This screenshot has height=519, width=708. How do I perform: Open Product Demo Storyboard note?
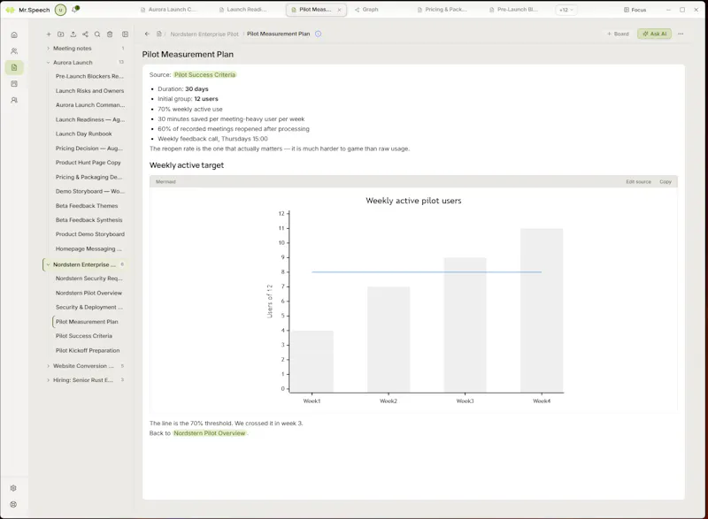(89, 234)
